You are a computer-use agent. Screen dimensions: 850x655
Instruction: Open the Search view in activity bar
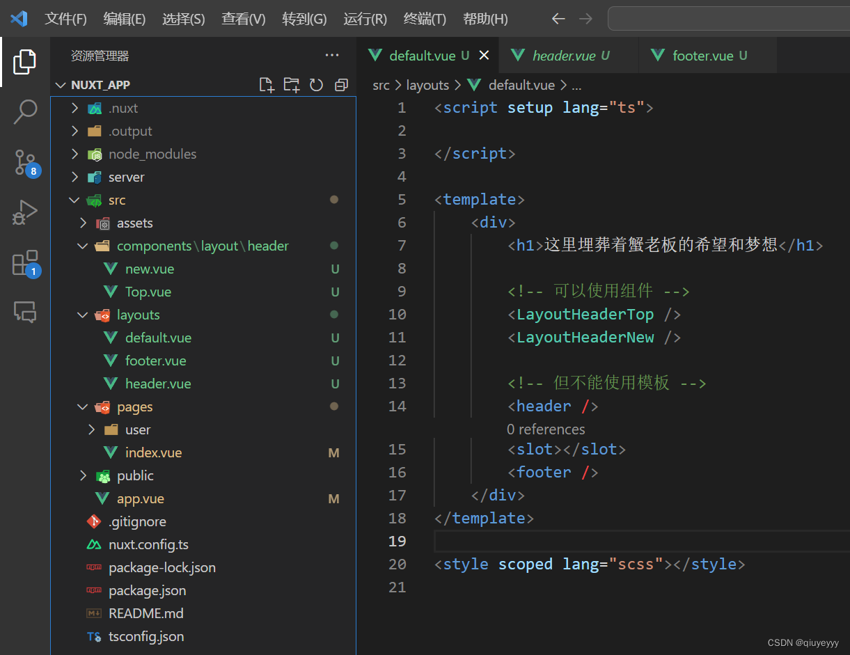tap(25, 111)
